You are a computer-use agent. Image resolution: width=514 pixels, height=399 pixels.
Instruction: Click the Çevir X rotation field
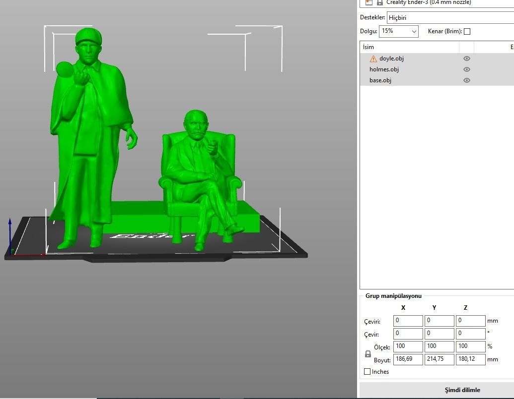point(408,334)
